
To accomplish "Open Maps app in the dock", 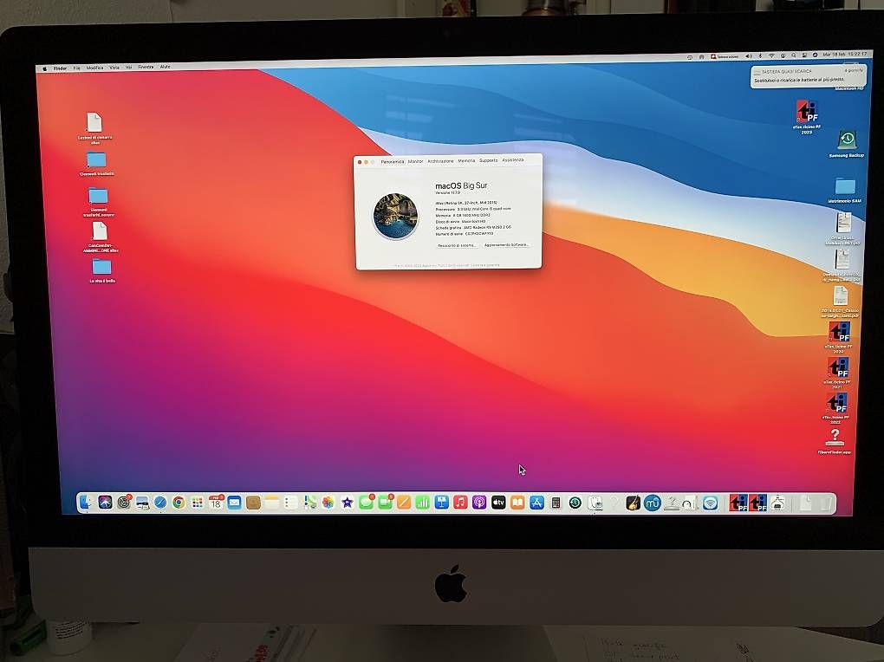I will (309, 503).
